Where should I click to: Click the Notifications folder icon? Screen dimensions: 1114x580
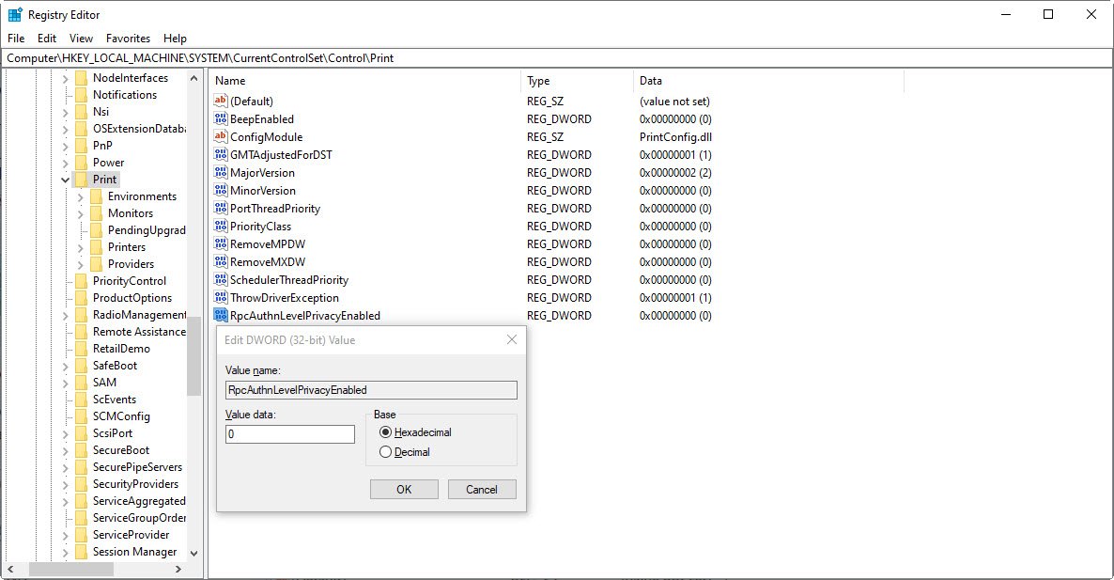81,95
